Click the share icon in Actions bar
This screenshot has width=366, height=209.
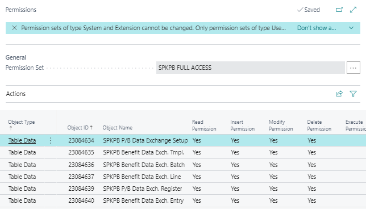[x=339, y=94]
